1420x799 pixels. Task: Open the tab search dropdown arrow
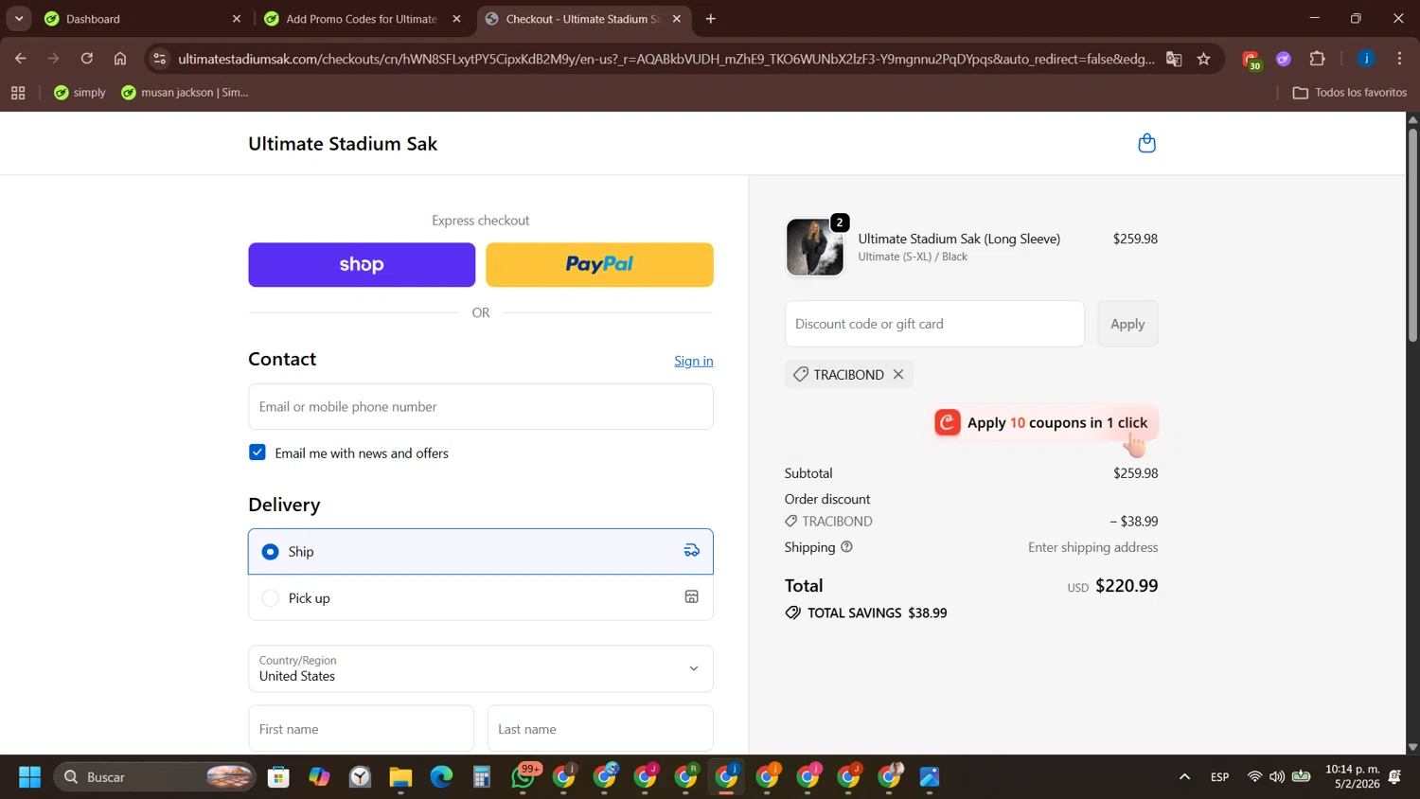[x=19, y=19]
